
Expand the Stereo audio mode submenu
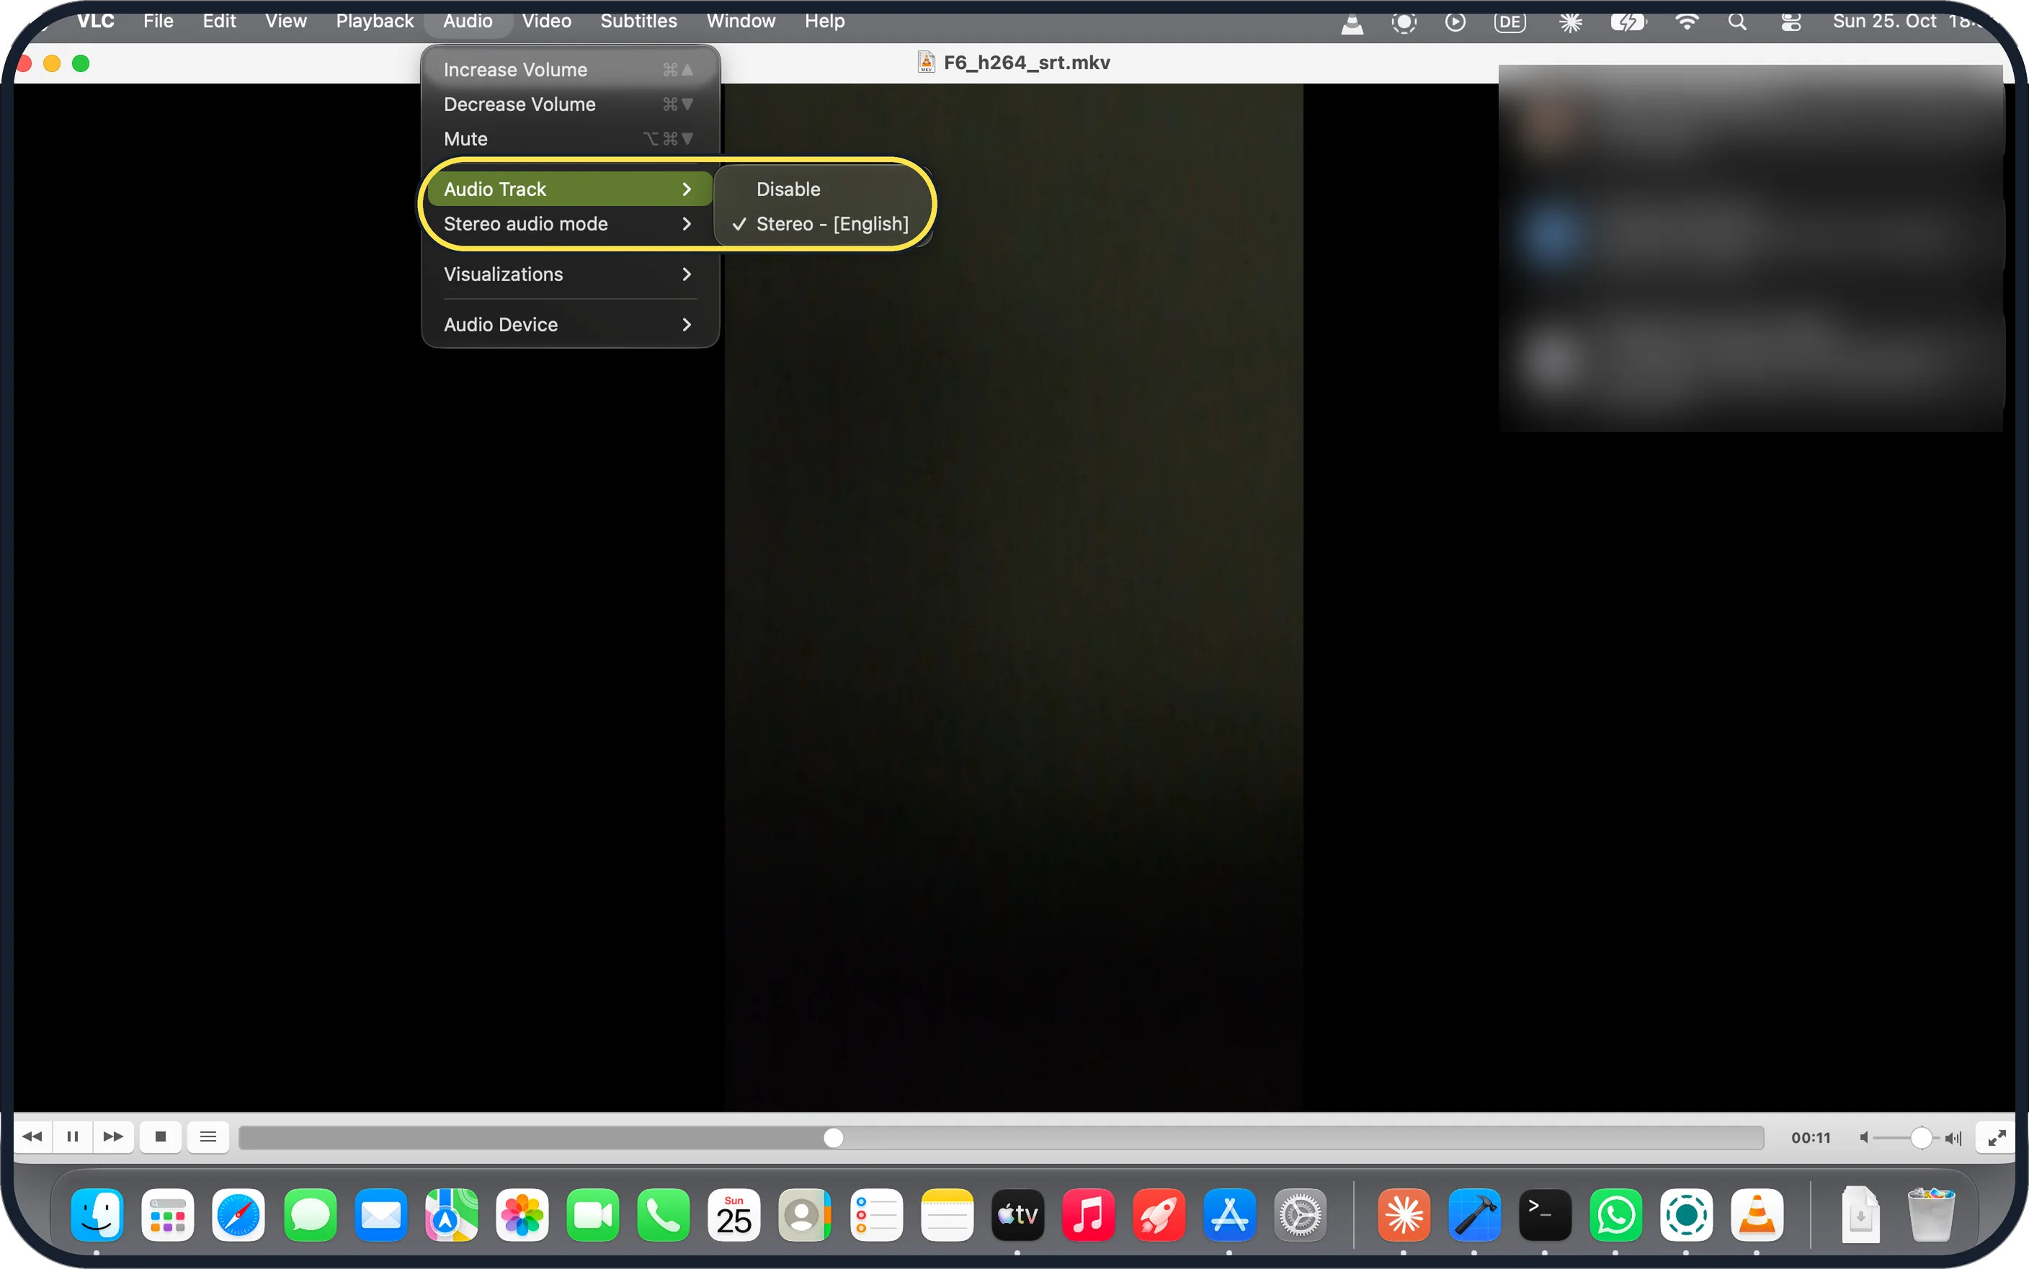[x=568, y=224]
